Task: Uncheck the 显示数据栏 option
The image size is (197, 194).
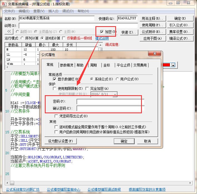Action: (x=55, y=79)
